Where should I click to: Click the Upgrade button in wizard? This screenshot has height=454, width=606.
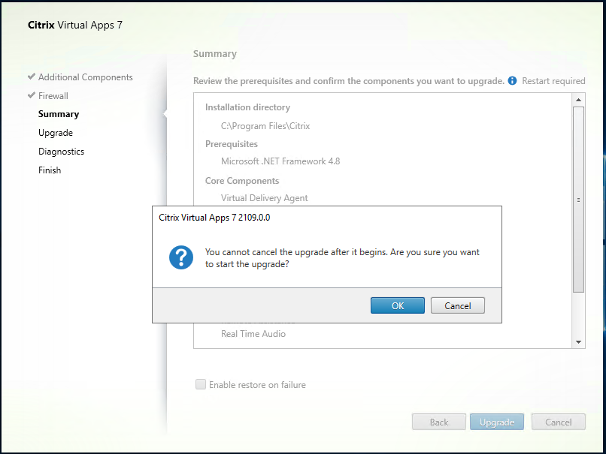click(x=497, y=422)
